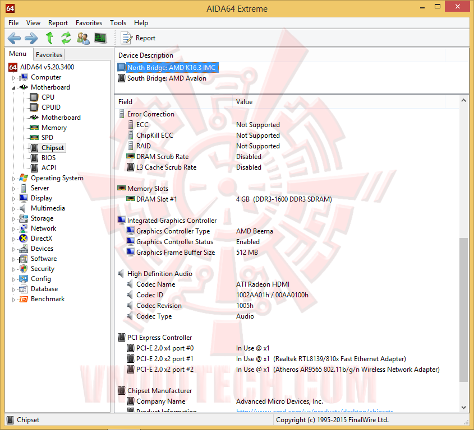Select the Security tree item
Image resolution: width=474 pixels, height=430 pixels.
point(43,269)
